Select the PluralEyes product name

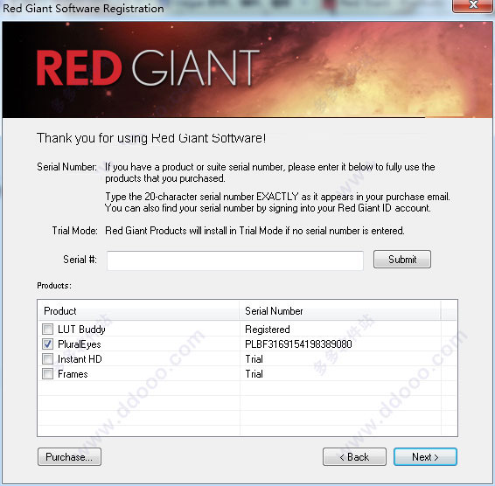click(x=80, y=344)
